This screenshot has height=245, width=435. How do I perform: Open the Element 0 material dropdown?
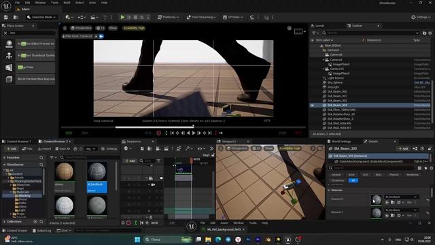(x=401, y=197)
